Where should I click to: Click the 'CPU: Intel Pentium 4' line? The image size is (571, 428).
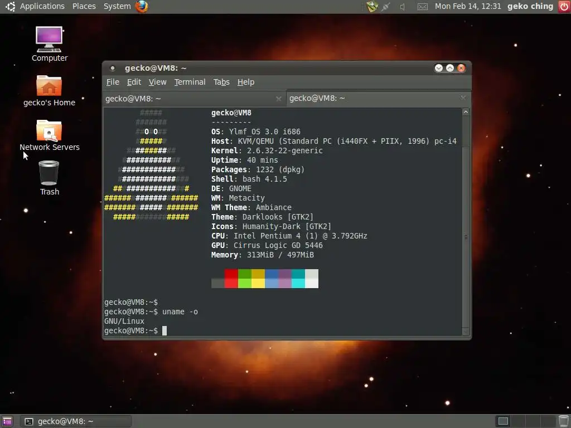(x=289, y=236)
